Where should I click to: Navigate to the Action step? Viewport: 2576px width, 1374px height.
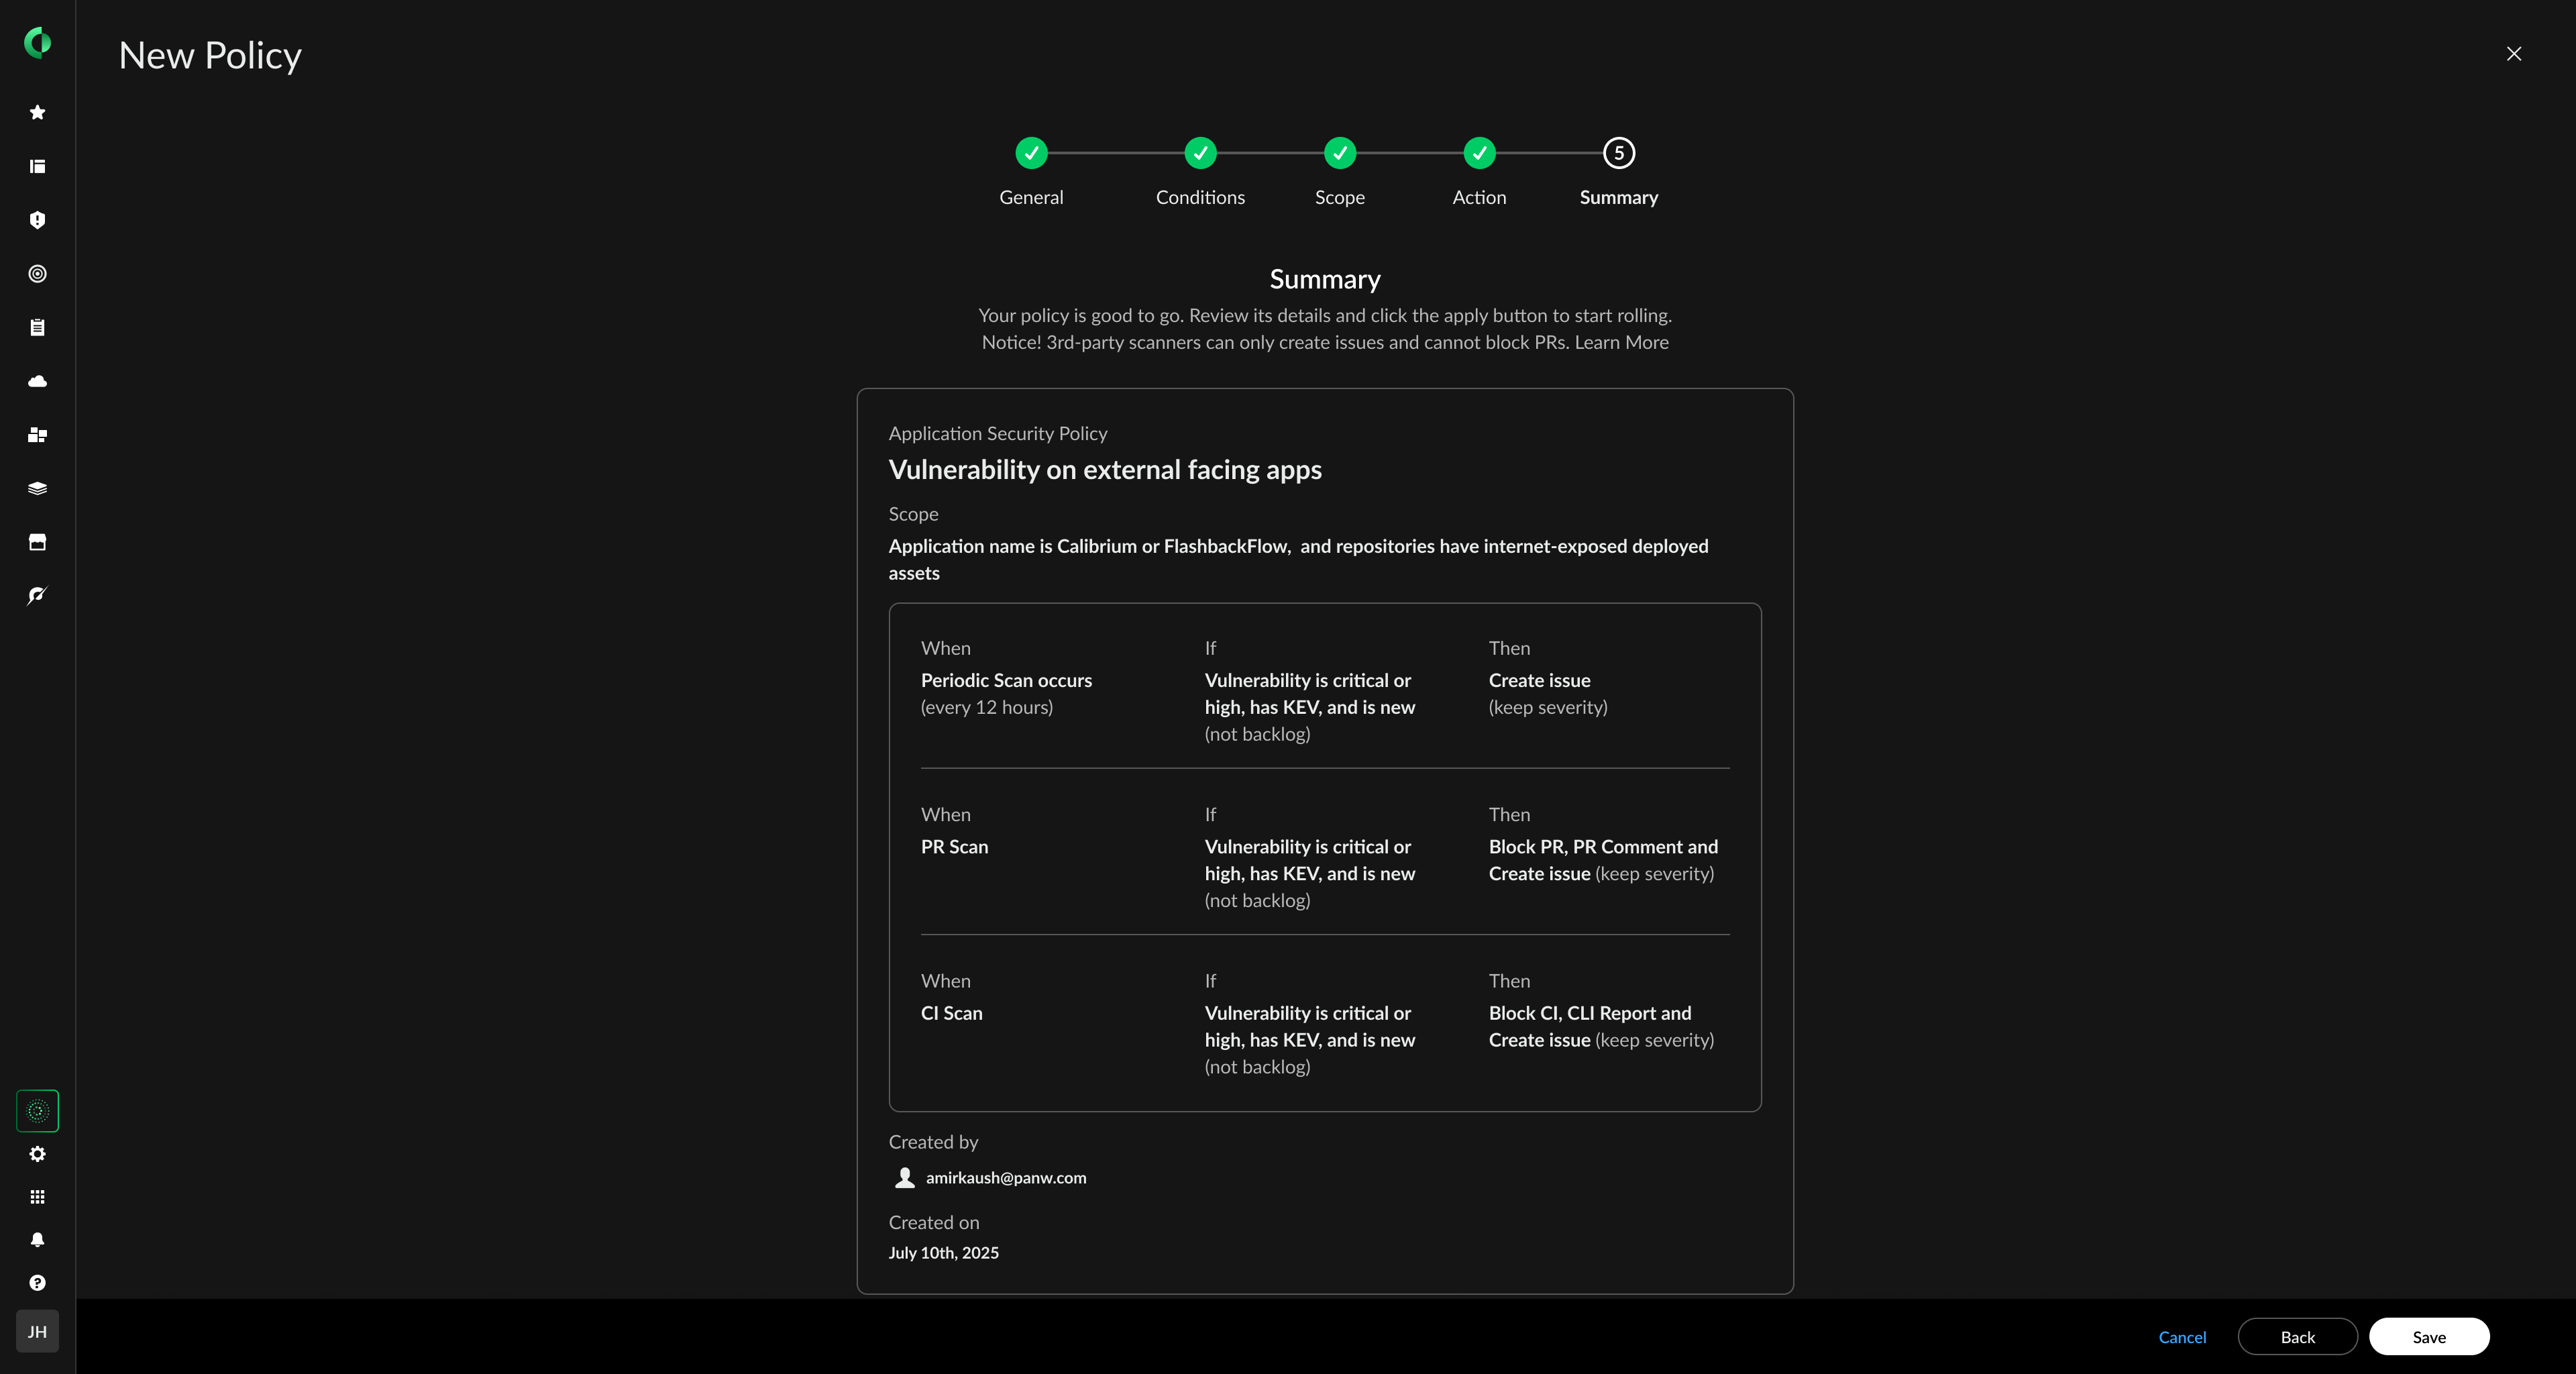click(1479, 153)
